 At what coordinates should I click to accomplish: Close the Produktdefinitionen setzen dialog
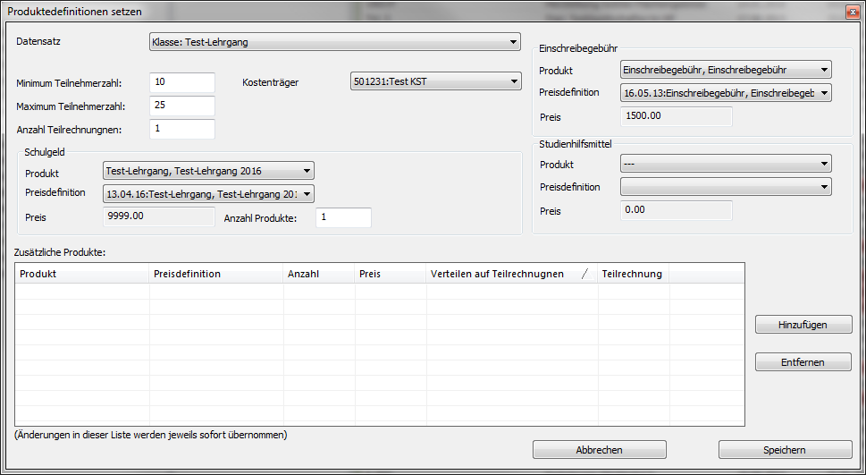pyautogui.click(x=853, y=11)
